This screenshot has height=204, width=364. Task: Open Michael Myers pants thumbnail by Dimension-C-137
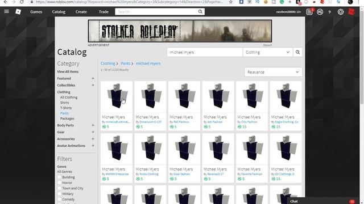point(150,97)
